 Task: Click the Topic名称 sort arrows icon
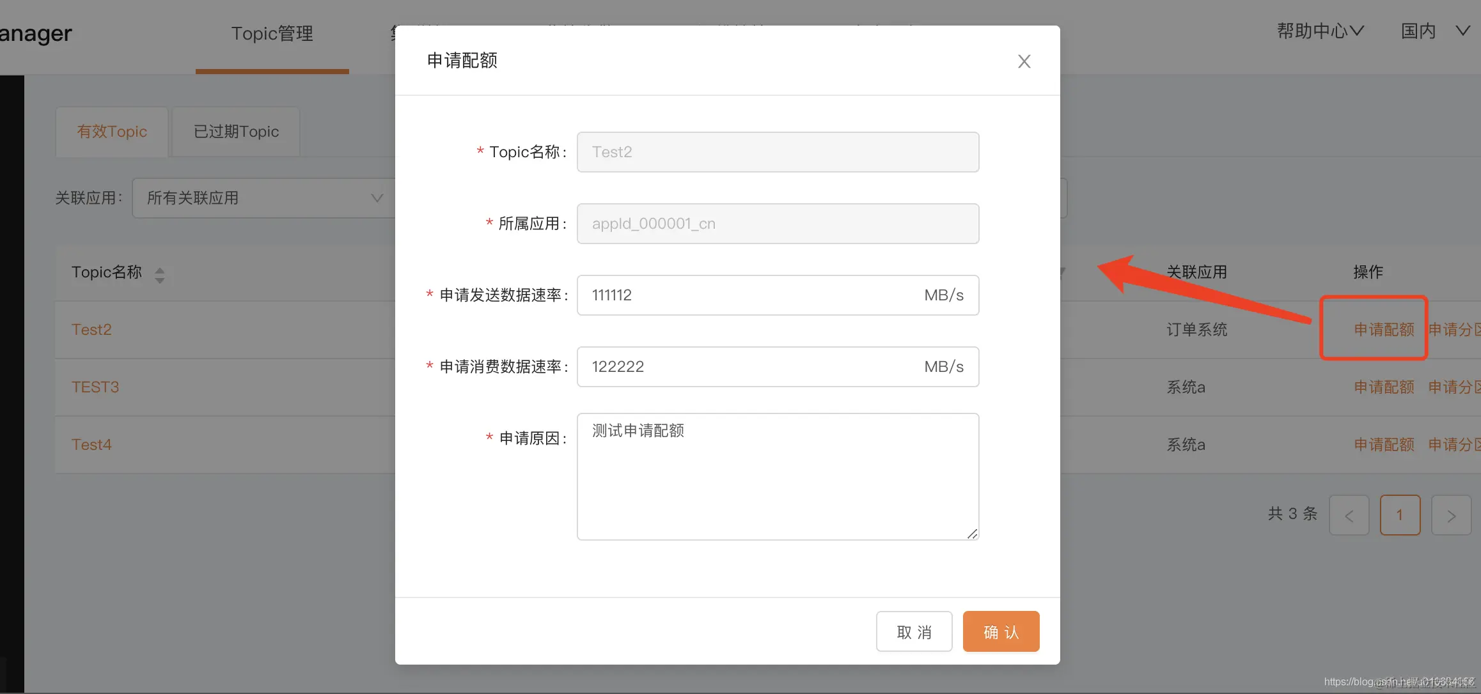(159, 275)
